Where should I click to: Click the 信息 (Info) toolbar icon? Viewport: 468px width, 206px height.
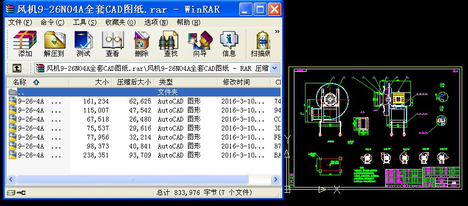click(x=229, y=43)
